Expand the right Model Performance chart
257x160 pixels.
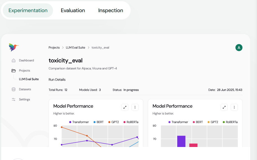click(x=224, y=107)
